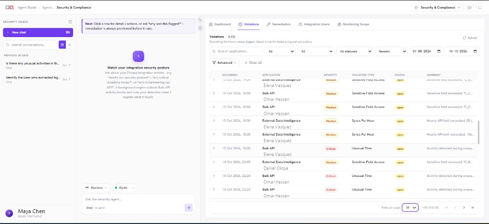Open the Dashboard tab

click(220, 24)
